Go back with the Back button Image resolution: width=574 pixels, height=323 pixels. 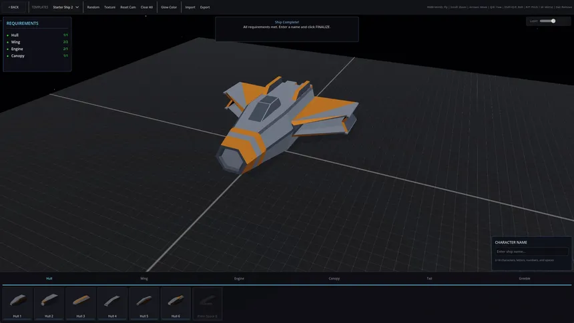tap(13, 7)
